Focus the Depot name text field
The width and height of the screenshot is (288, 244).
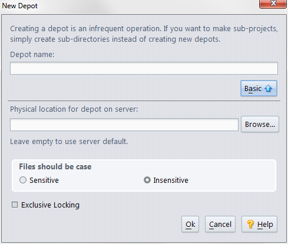coord(144,68)
